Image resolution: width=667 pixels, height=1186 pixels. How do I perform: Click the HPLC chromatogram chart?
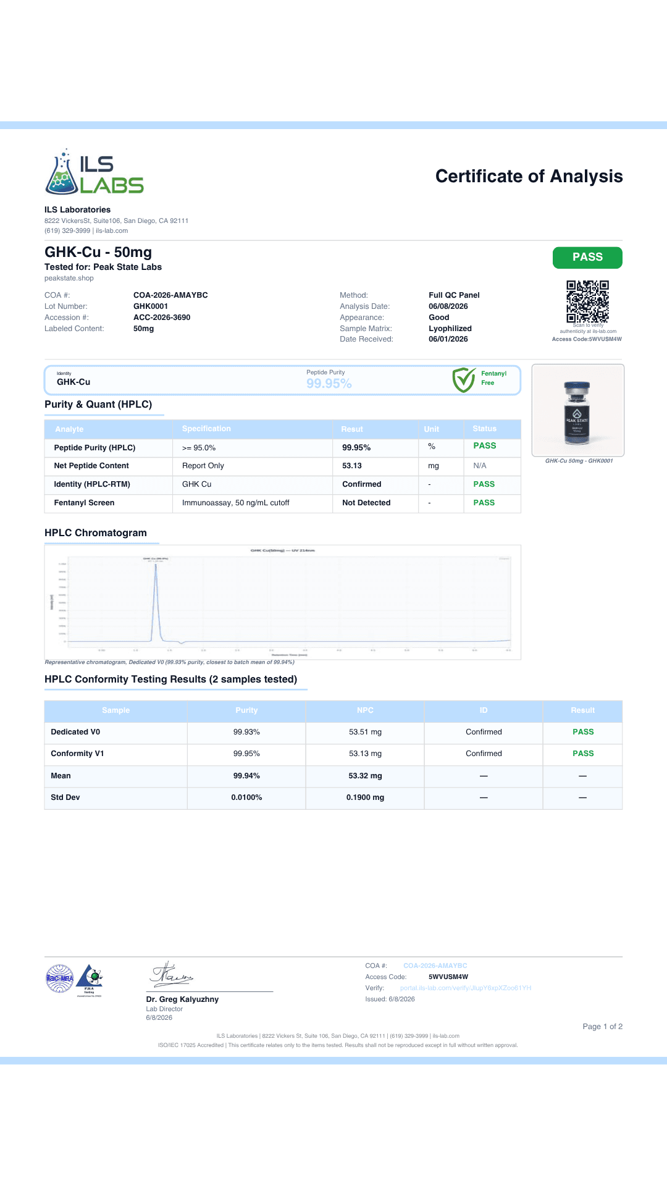(x=283, y=602)
